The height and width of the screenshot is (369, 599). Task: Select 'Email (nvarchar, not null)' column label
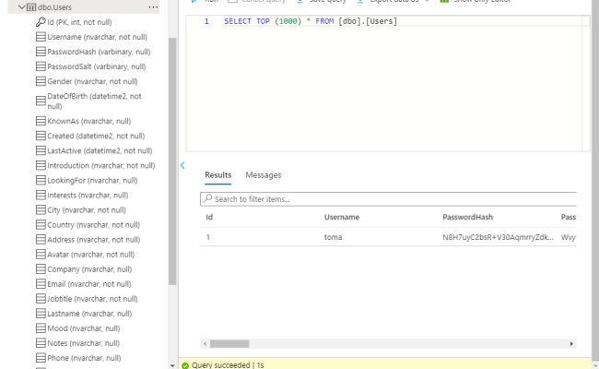point(89,284)
